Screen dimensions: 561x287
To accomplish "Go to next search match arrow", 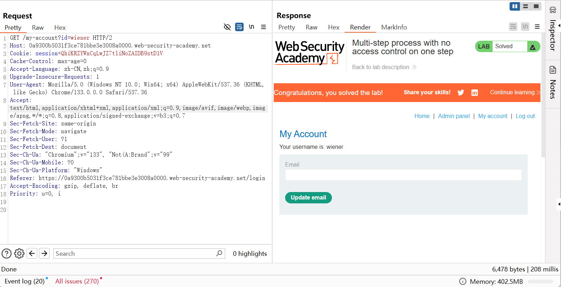I will pos(44,253).
